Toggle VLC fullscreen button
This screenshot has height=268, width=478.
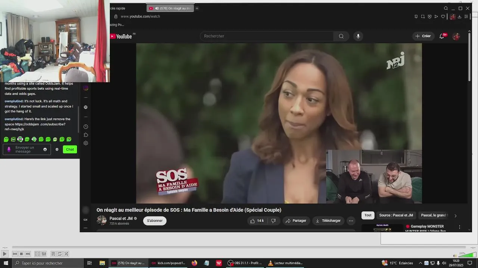(x=37, y=254)
